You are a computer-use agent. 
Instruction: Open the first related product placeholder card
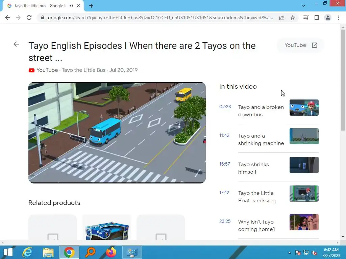point(53,227)
